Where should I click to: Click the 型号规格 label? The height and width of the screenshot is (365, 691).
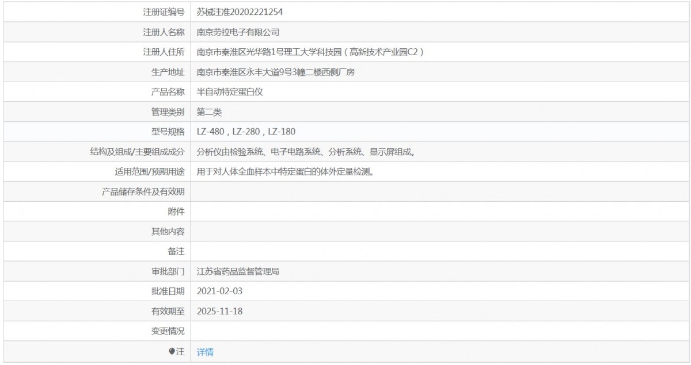click(x=168, y=132)
